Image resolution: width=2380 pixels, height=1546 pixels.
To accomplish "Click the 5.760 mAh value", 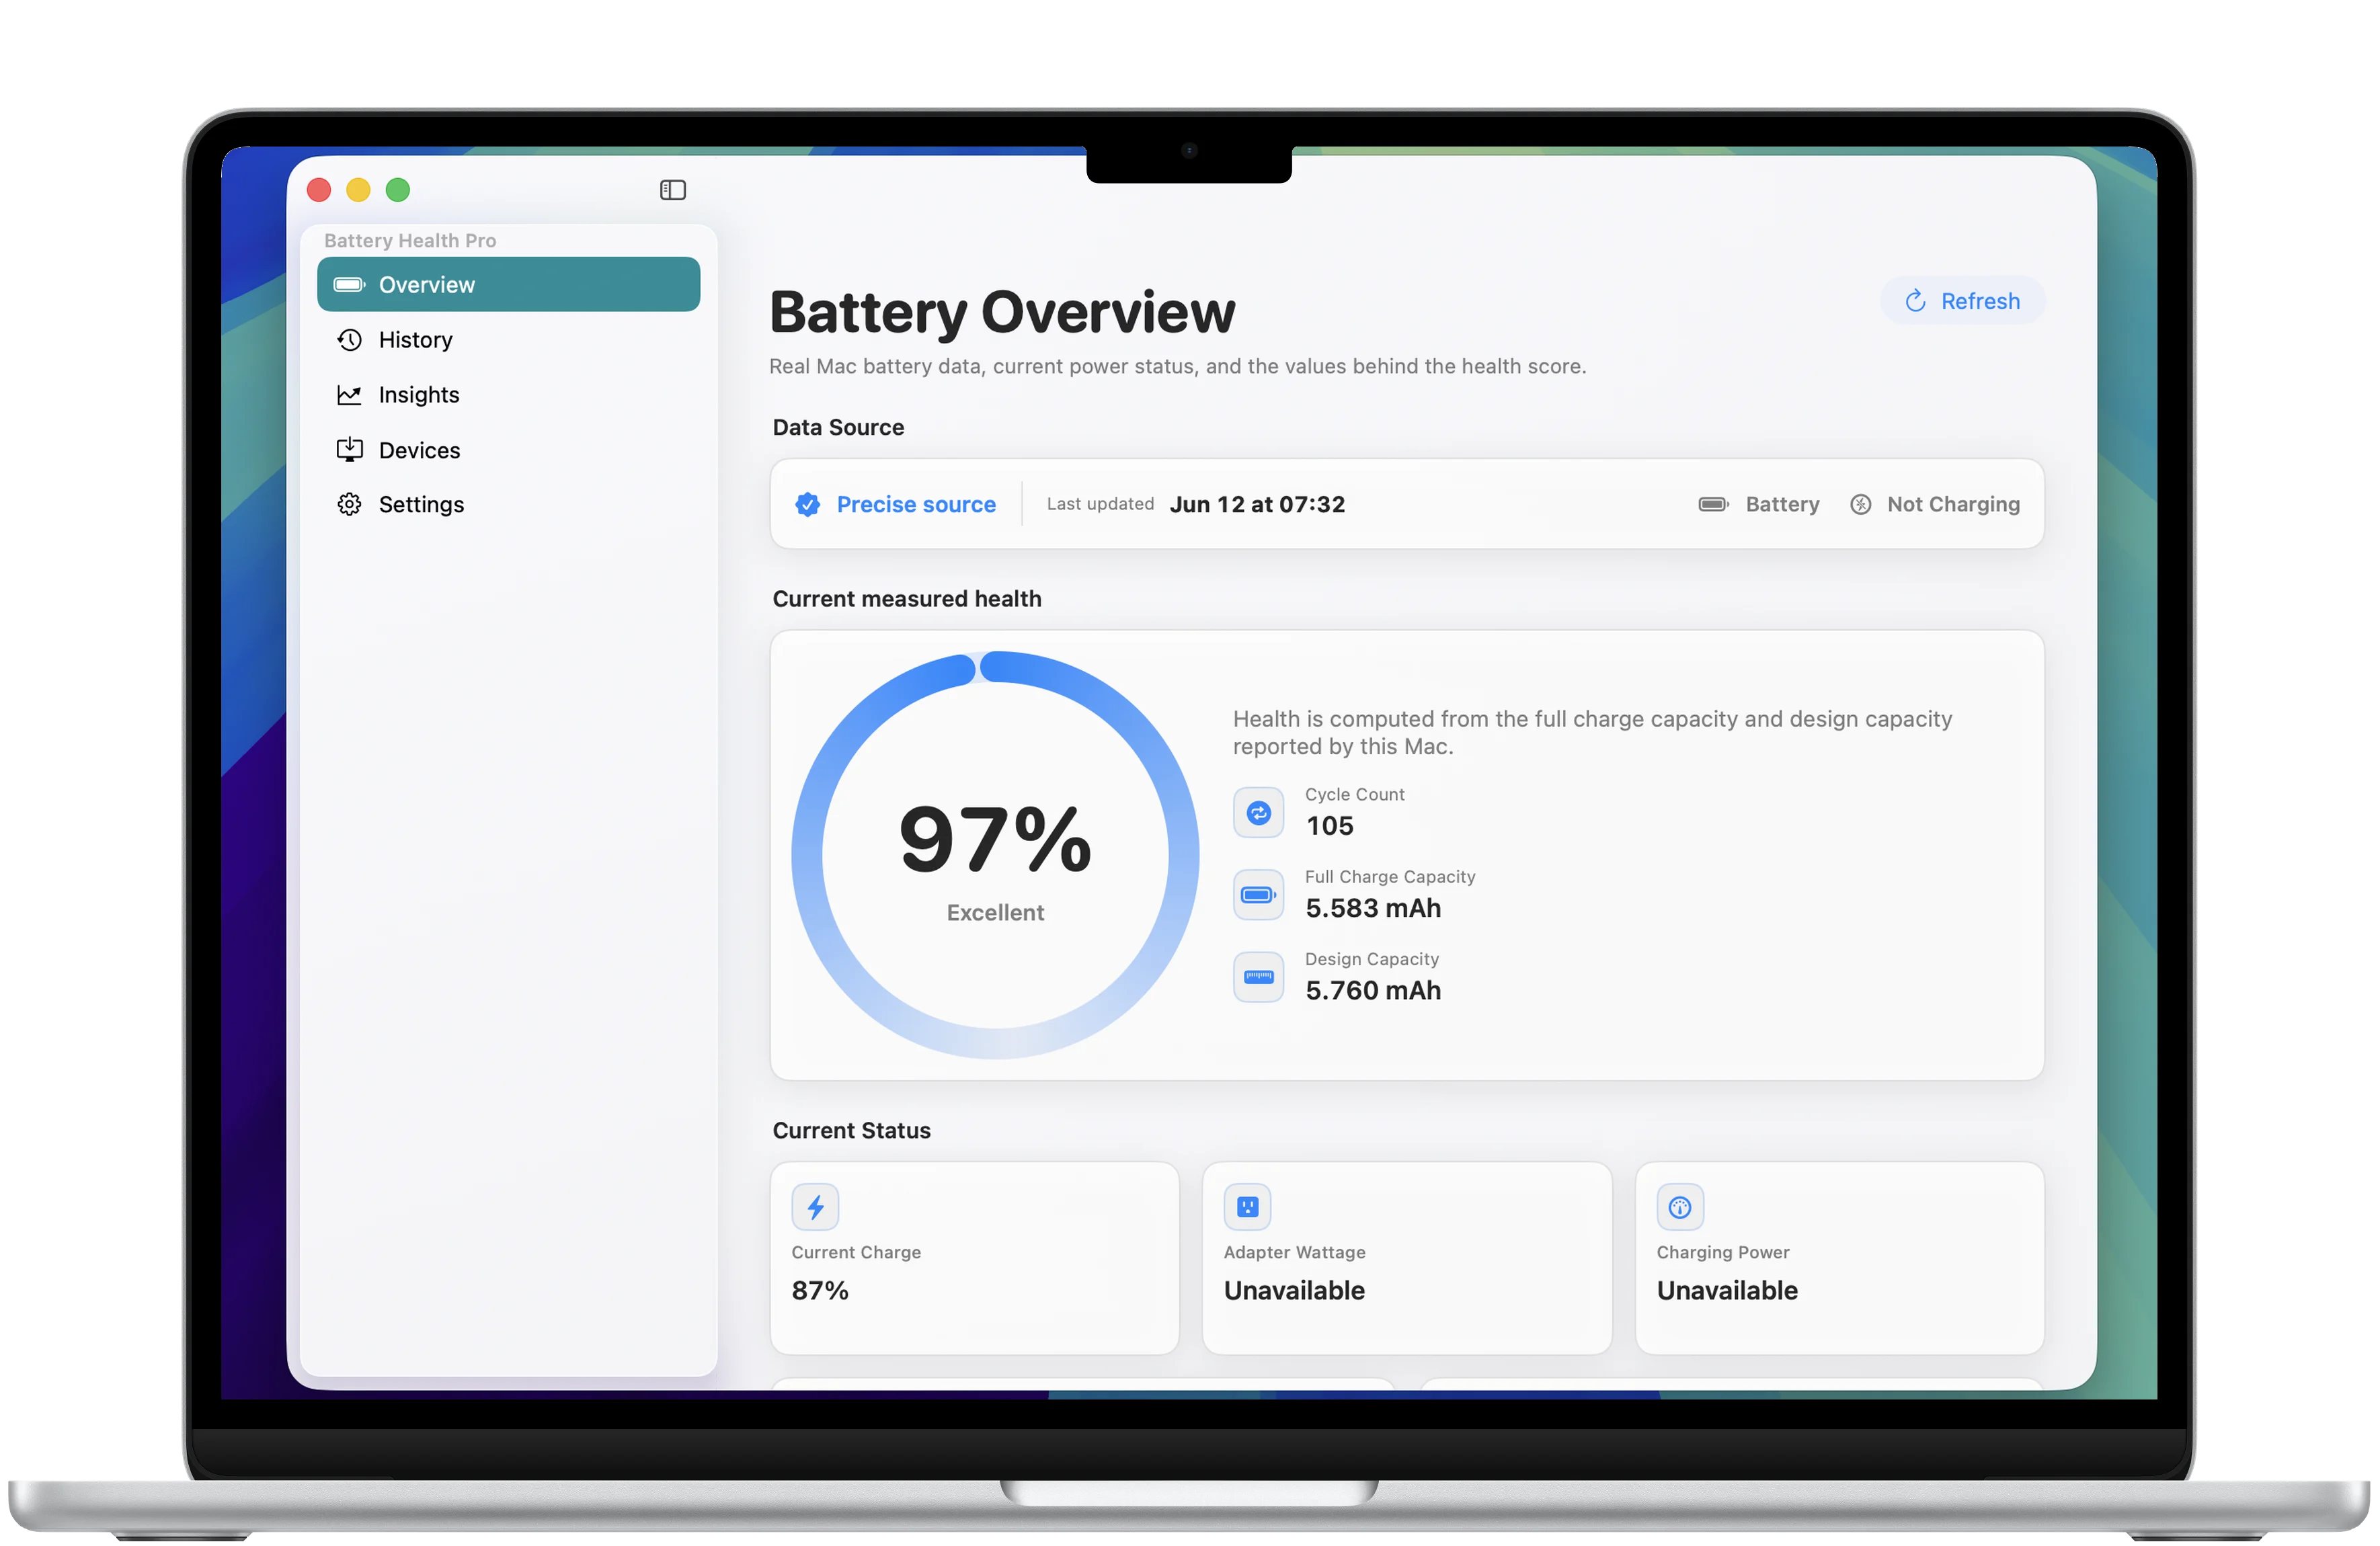I will pyautogui.click(x=1373, y=991).
